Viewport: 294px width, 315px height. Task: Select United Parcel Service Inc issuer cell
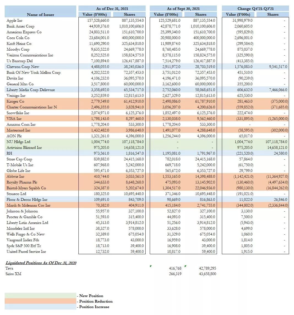[x=26, y=252]
